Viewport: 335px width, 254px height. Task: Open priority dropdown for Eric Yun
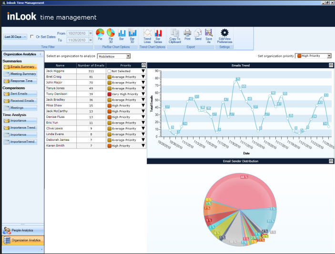click(143, 123)
